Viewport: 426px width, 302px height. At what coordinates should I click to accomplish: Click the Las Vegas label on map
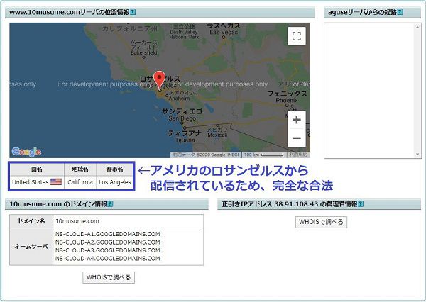tap(224, 32)
